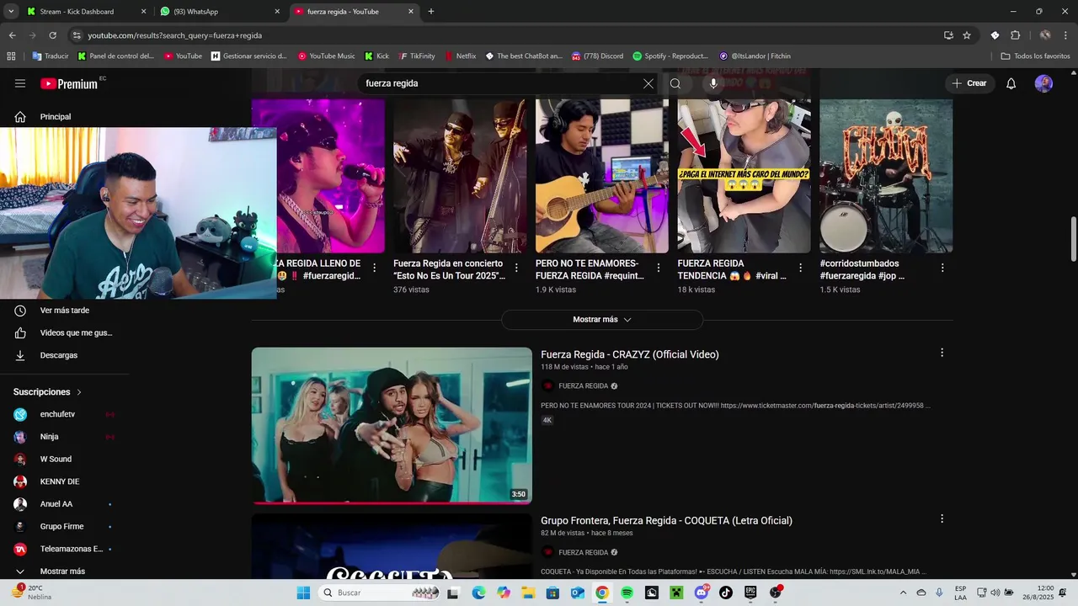Screen dimensions: 1078x606
Task: Expand the Suscripciones section
Action: (47, 392)
